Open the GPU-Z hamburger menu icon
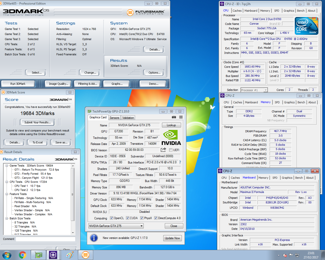The image size is (325, 260). [x=181, y=117]
